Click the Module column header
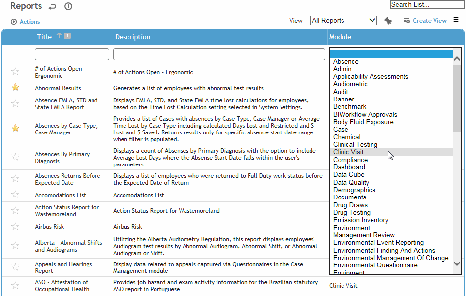 pos(340,37)
